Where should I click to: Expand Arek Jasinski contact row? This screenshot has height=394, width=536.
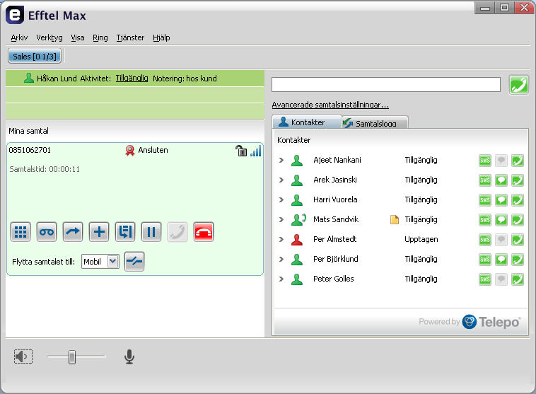[x=281, y=180]
